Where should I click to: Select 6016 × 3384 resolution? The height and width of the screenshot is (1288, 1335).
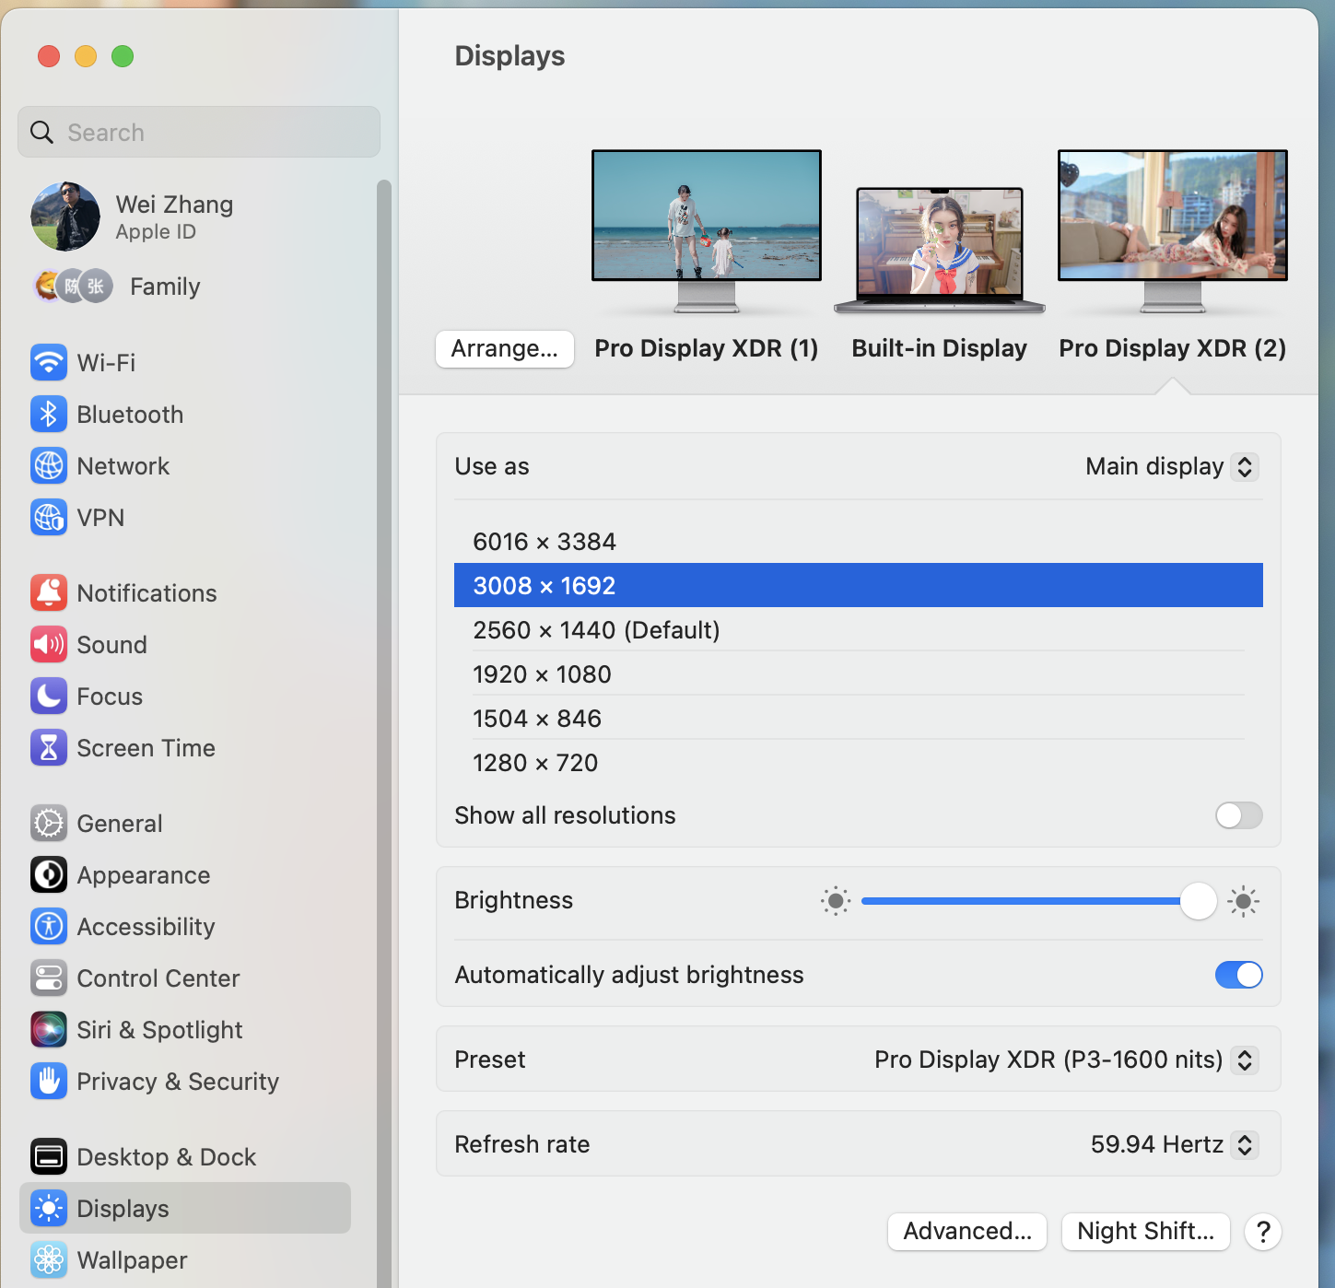859,542
